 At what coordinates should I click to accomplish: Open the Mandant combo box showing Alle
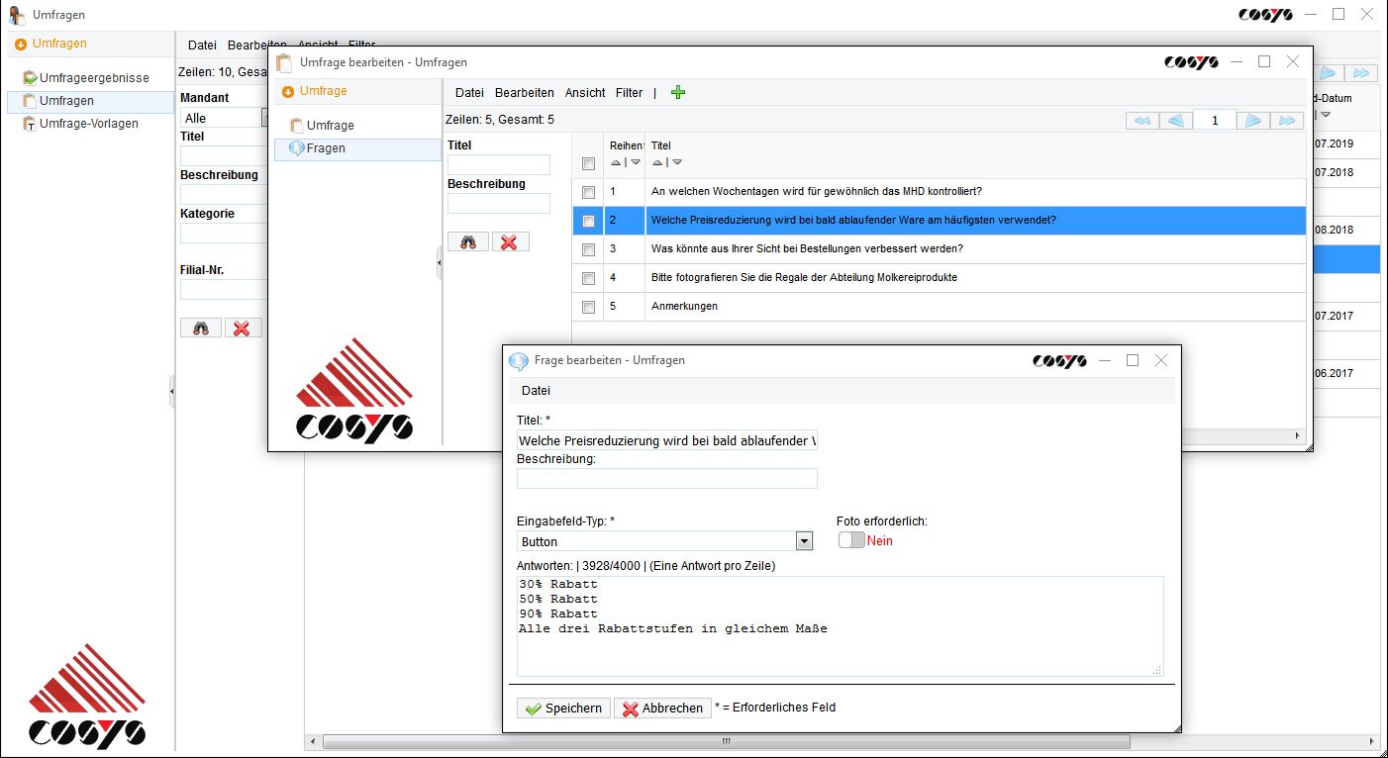click(x=224, y=118)
